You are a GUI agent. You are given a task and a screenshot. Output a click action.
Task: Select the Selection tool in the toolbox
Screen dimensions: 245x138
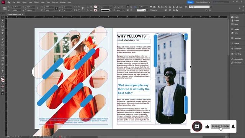[3, 17]
